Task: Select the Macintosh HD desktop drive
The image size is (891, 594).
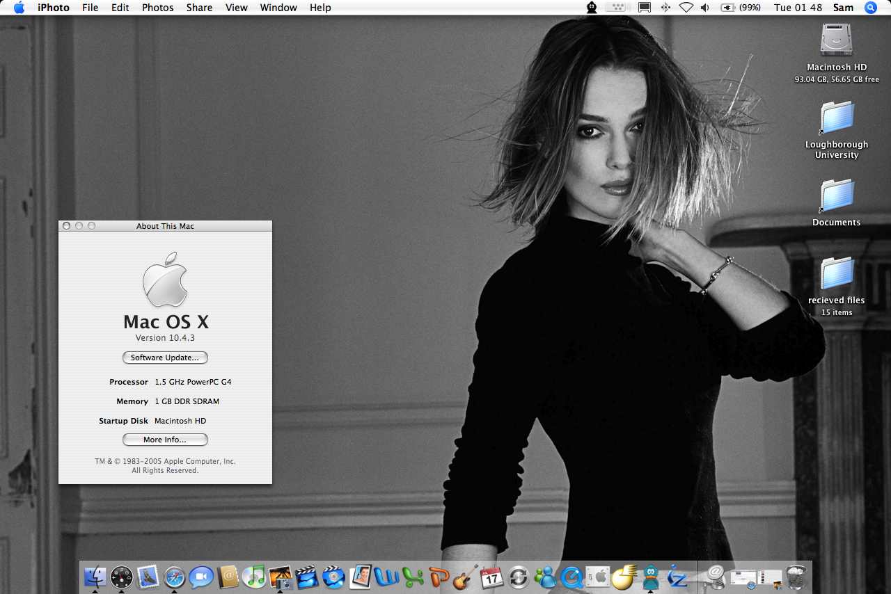Action: 836,40
